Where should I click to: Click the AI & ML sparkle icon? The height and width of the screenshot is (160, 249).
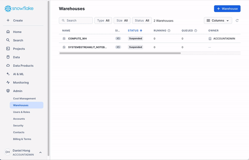[x=8, y=74]
